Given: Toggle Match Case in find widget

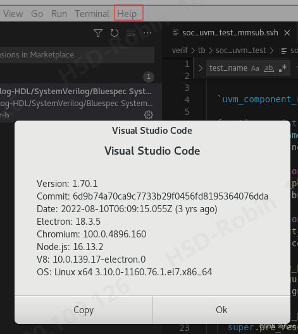Looking at the screenshot, I should [x=255, y=68].
